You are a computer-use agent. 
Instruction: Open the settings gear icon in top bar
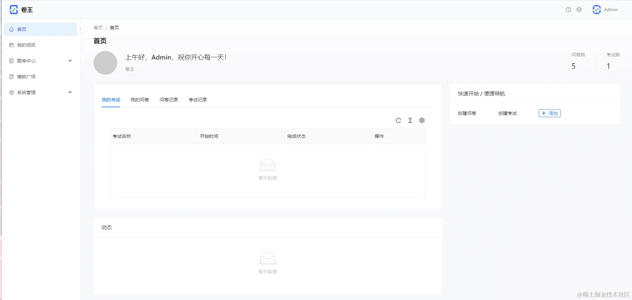click(x=579, y=10)
